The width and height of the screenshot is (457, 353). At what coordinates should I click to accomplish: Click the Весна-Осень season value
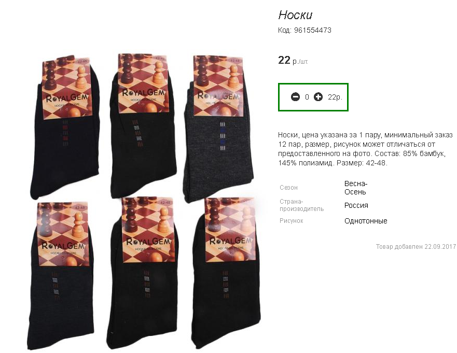355,188
